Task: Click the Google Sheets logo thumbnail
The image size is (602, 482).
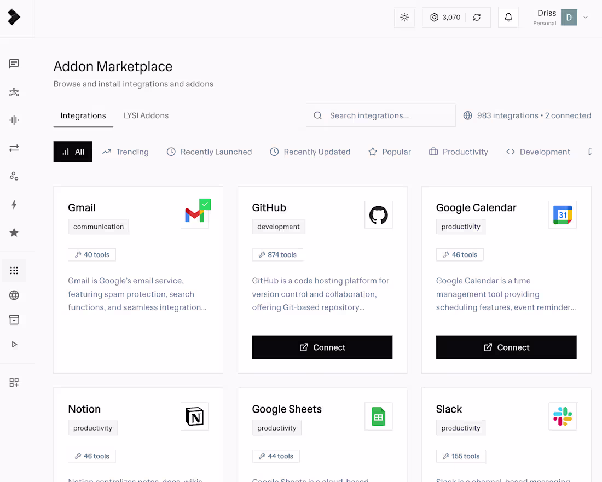Action: click(379, 416)
